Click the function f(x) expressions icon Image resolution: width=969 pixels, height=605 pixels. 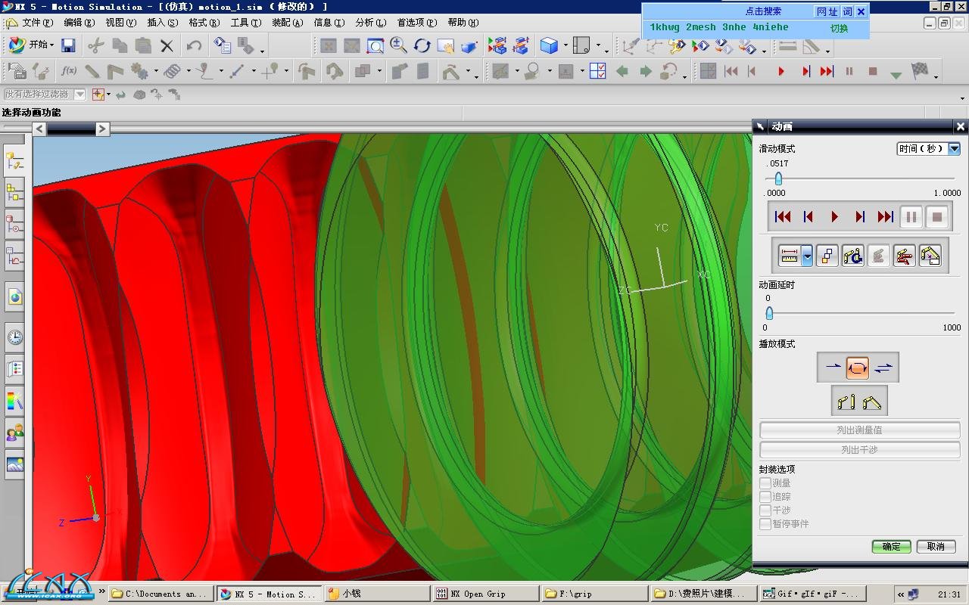pyautogui.click(x=69, y=71)
